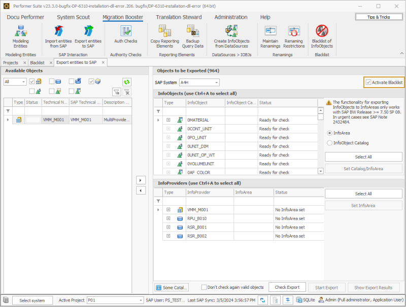Launch Copy Reporting Elements
The height and width of the screenshot is (307, 406).
pyautogui.click(x=165, y=36)
